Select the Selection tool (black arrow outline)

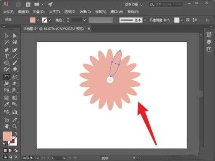click(x=6, y=36)
